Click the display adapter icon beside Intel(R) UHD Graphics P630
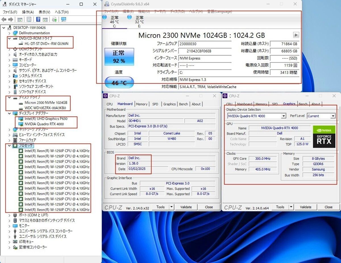This screenshot has width=341, height=263. pyautogui.click(x=21, y=119)
